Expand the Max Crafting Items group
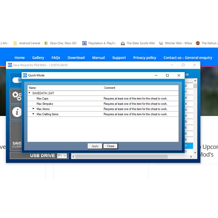Viewport: 218px width, 218px height. [34, 114]
